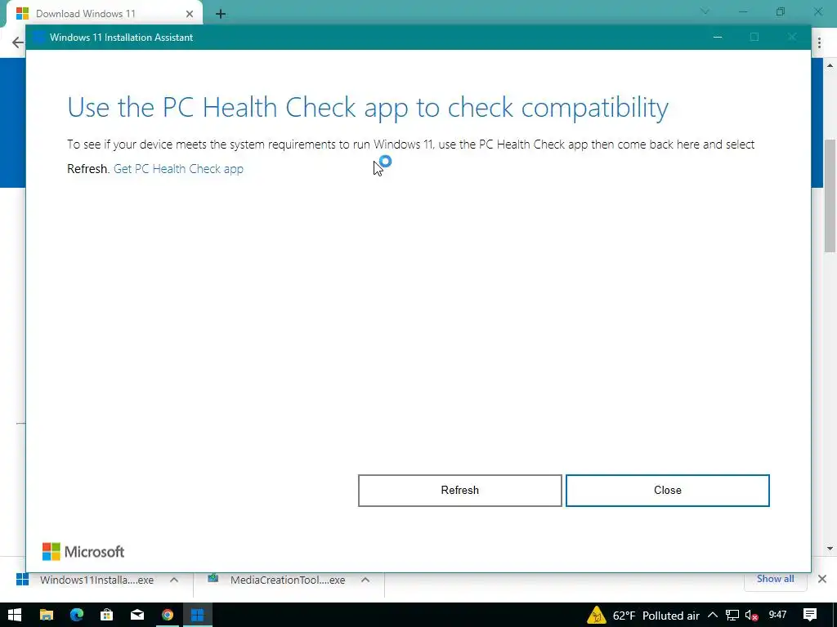Open the notification action center

tap(810, 615)
